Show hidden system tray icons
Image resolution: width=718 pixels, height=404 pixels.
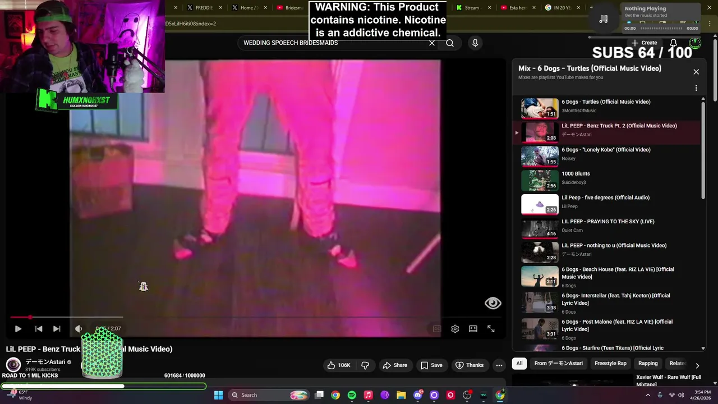(x=648, y=395)
